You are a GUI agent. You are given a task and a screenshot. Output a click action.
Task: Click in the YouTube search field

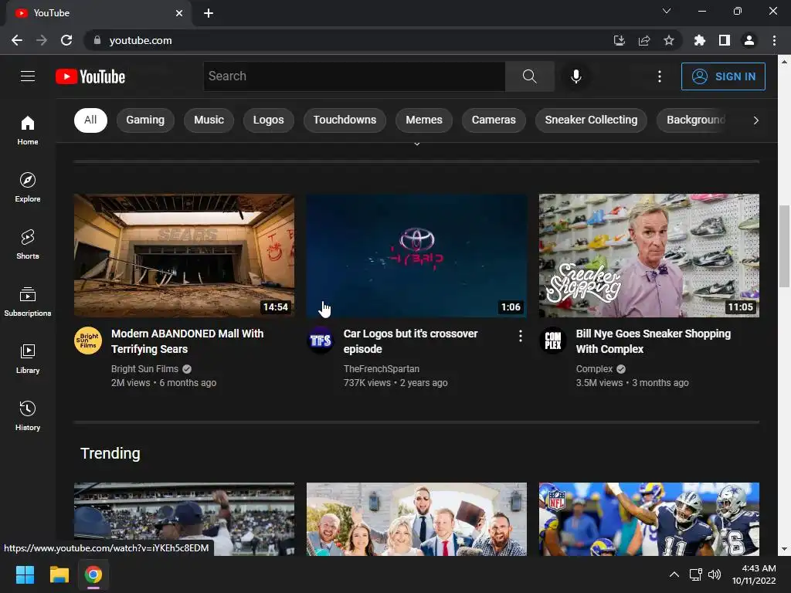coord(354,76)
